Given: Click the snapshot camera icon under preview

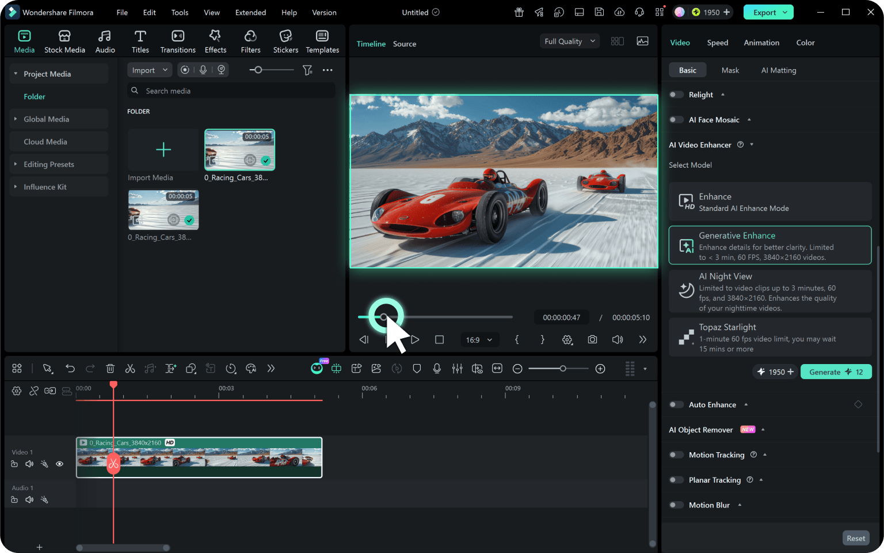Looking at the screenshot, I should (x=592, y=340).
